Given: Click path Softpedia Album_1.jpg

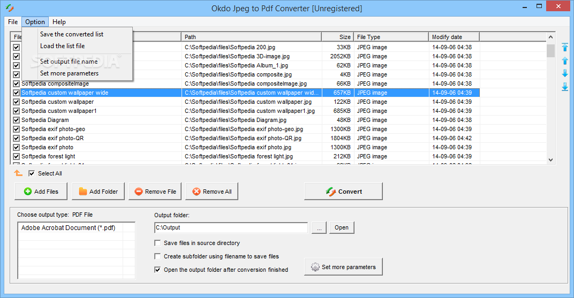Looking at the screenshot, I should [237, 65].
